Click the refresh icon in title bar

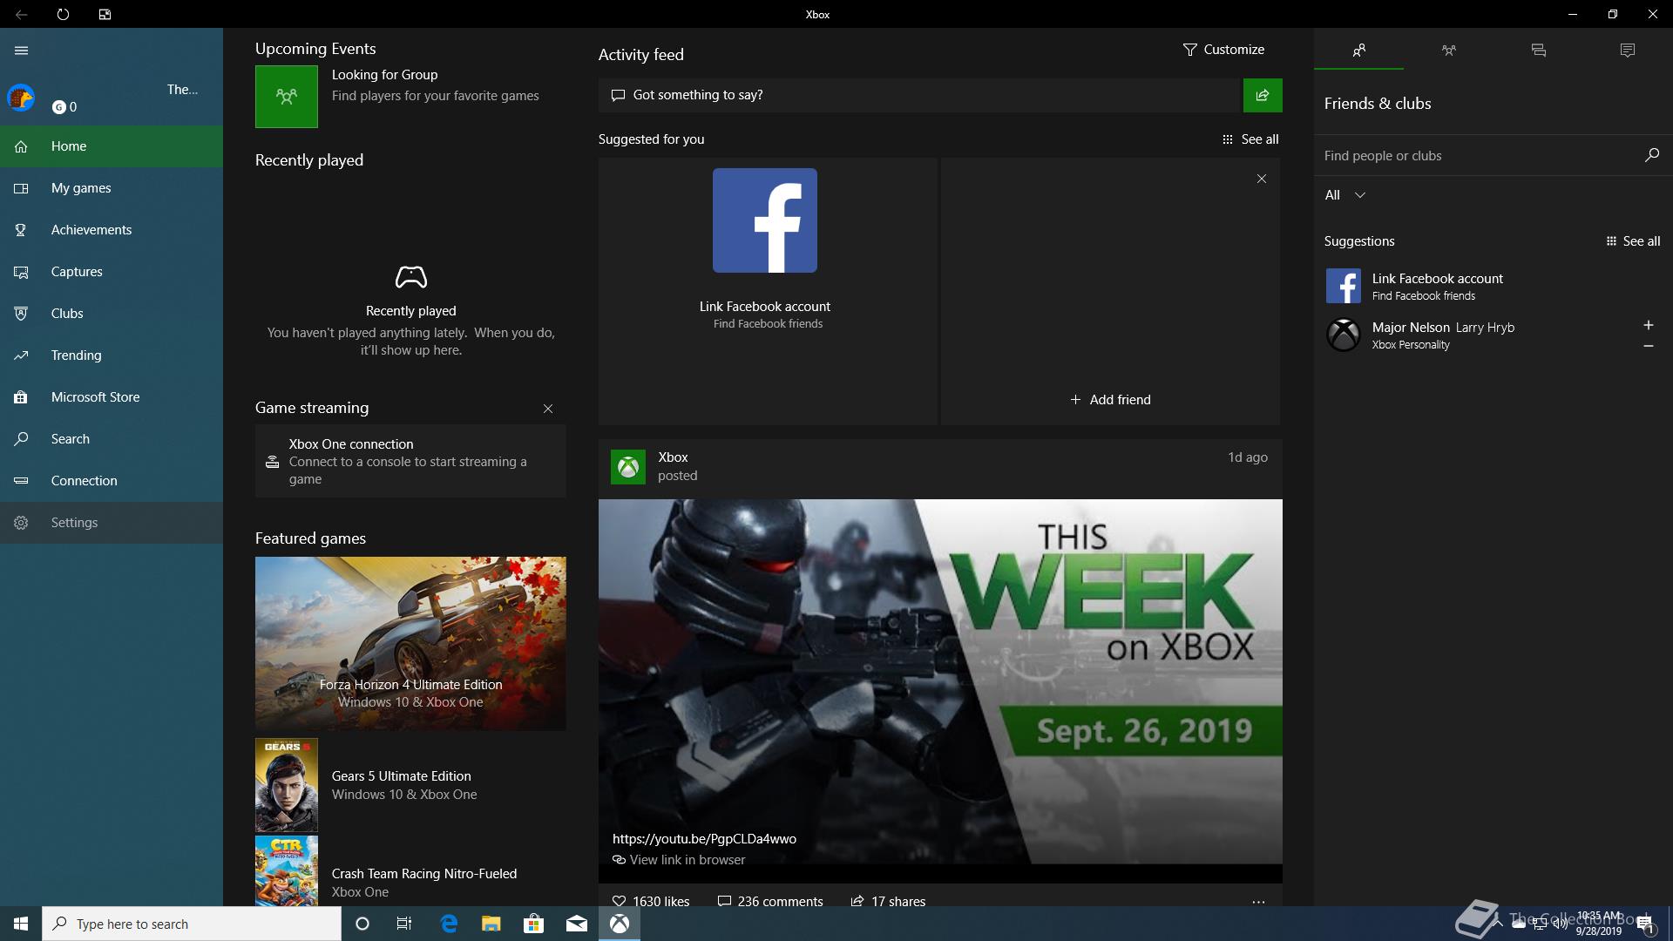click(x=63, y=14)
